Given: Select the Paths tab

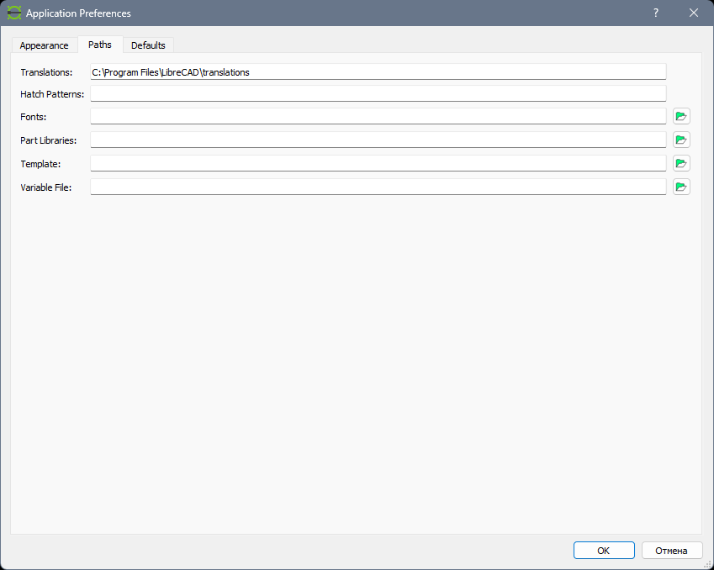Looking at the screenshot, I should (100, 45).
